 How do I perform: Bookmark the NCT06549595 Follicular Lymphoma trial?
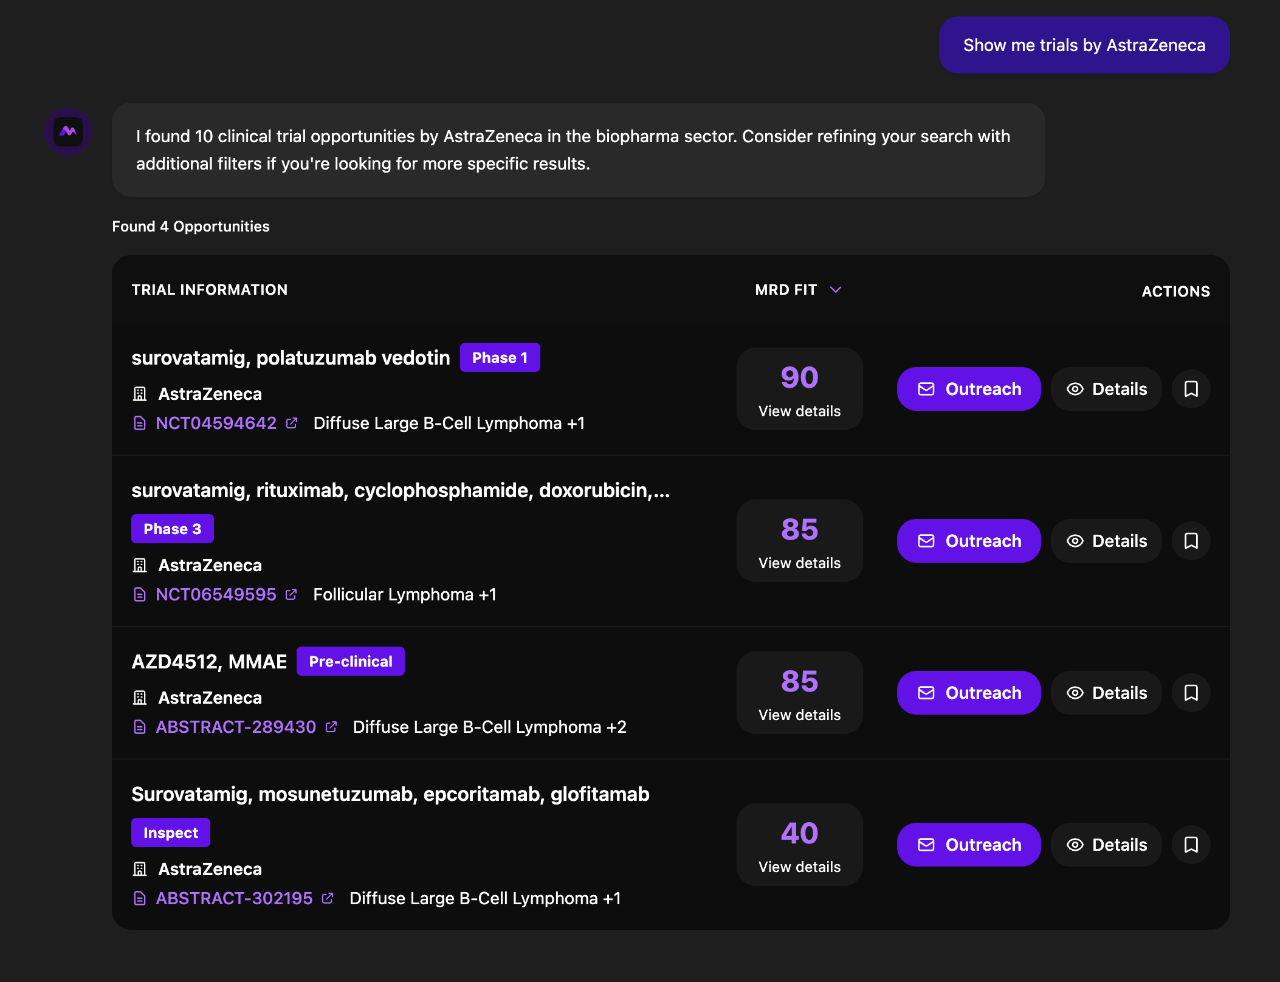(1191, 541)
